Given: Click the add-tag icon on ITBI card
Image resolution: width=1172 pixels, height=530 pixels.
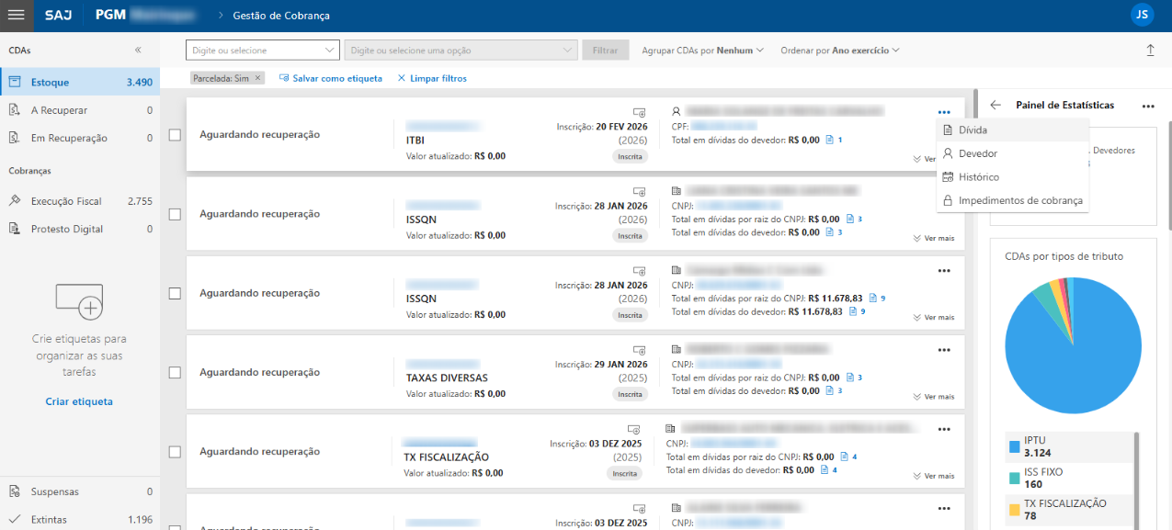Looking at the screenshot, I should pos(640,112).
